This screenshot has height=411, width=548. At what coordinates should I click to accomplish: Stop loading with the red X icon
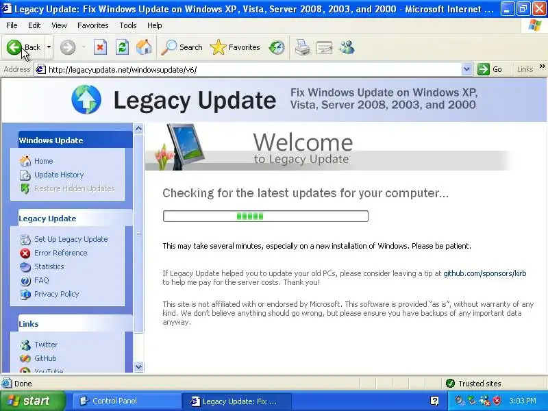click(x=100, y=47)
